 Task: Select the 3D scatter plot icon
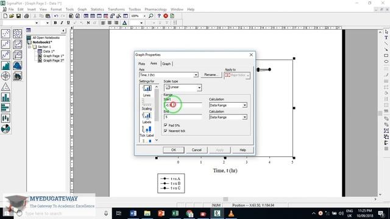18,44
